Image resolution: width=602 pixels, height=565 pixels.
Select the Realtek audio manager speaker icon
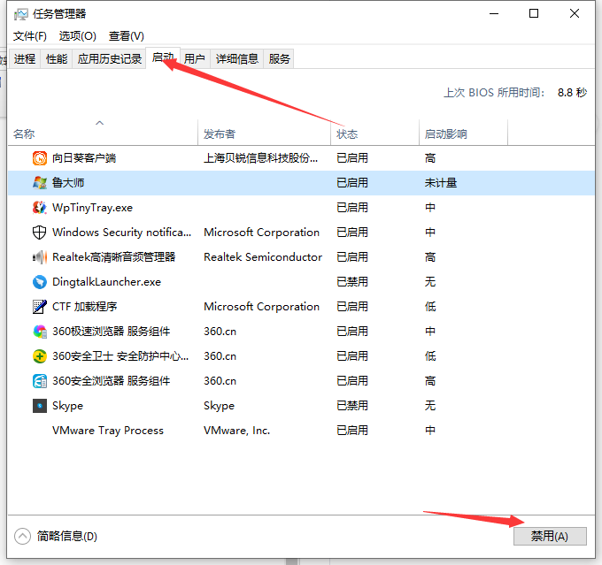40,257
